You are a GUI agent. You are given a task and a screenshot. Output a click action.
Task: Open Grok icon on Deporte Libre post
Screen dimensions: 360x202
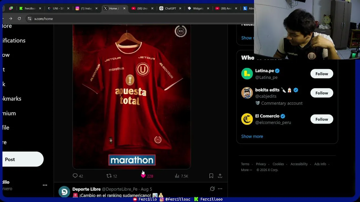pyautogui.click(x=212, y=189)
